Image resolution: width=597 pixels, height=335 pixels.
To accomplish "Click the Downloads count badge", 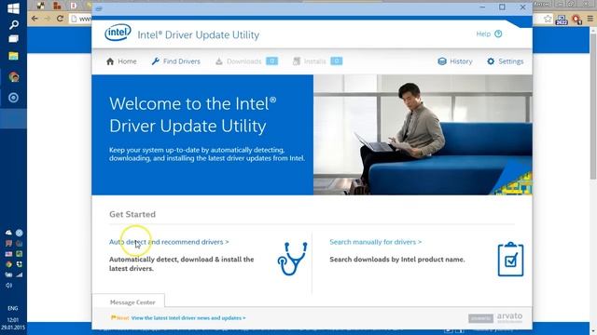I will coord(271,61).
